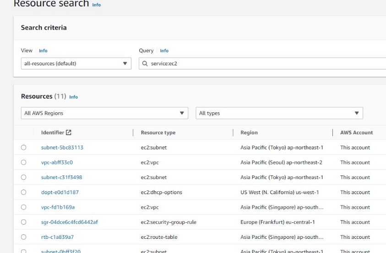Screen dimensions: 386x253
Task: Expand the All AWS Regions dropdown
Action: (104, 113)
